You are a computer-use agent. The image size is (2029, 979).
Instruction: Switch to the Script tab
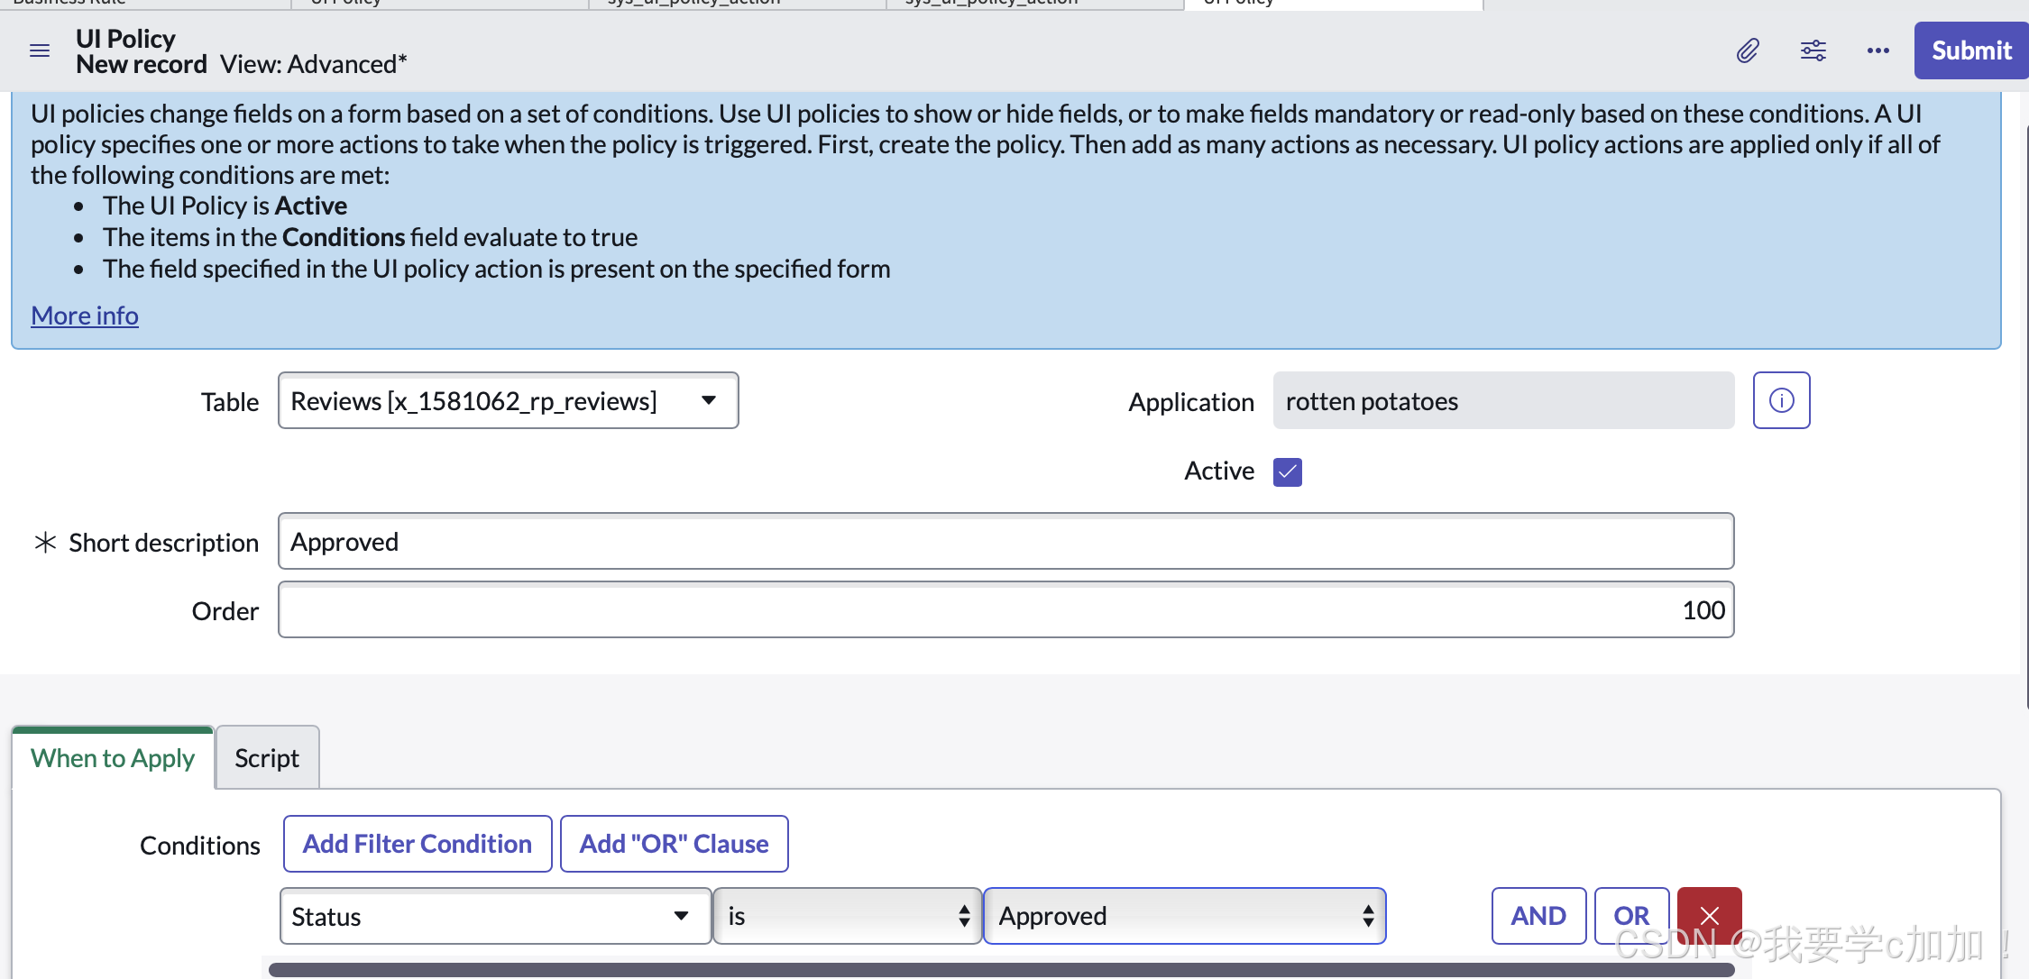pos(267,758)
